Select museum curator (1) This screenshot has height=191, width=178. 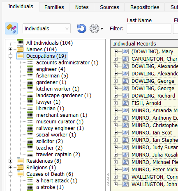[x=60, y=122]
